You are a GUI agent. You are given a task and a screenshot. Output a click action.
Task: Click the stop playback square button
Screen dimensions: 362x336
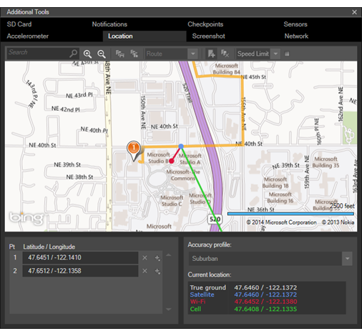click(x=287, y=54)
